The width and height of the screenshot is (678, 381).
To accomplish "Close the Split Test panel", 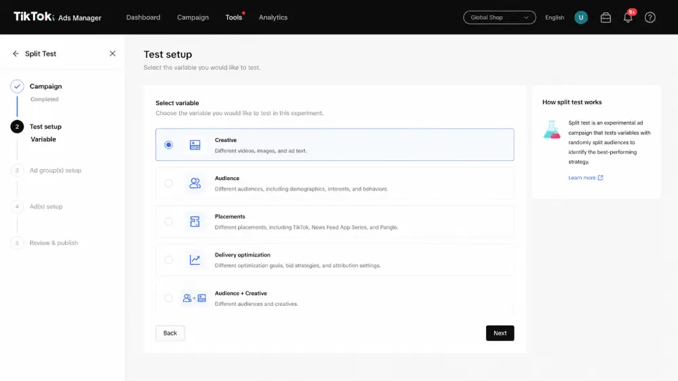I will click(x=113, y=53).
